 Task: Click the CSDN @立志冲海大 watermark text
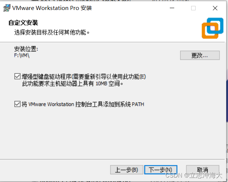tap(194, 175)
